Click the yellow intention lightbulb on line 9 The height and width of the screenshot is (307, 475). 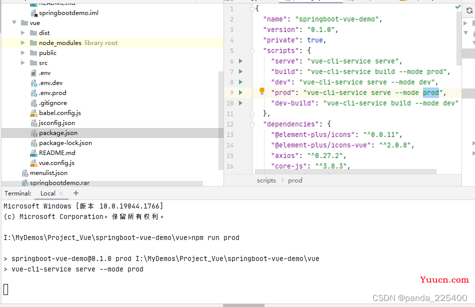(262, 91)
